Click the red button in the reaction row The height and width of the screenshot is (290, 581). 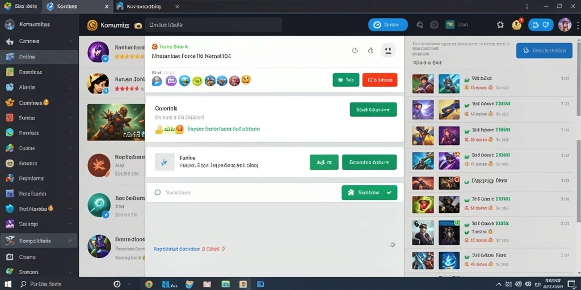[380, 79]
